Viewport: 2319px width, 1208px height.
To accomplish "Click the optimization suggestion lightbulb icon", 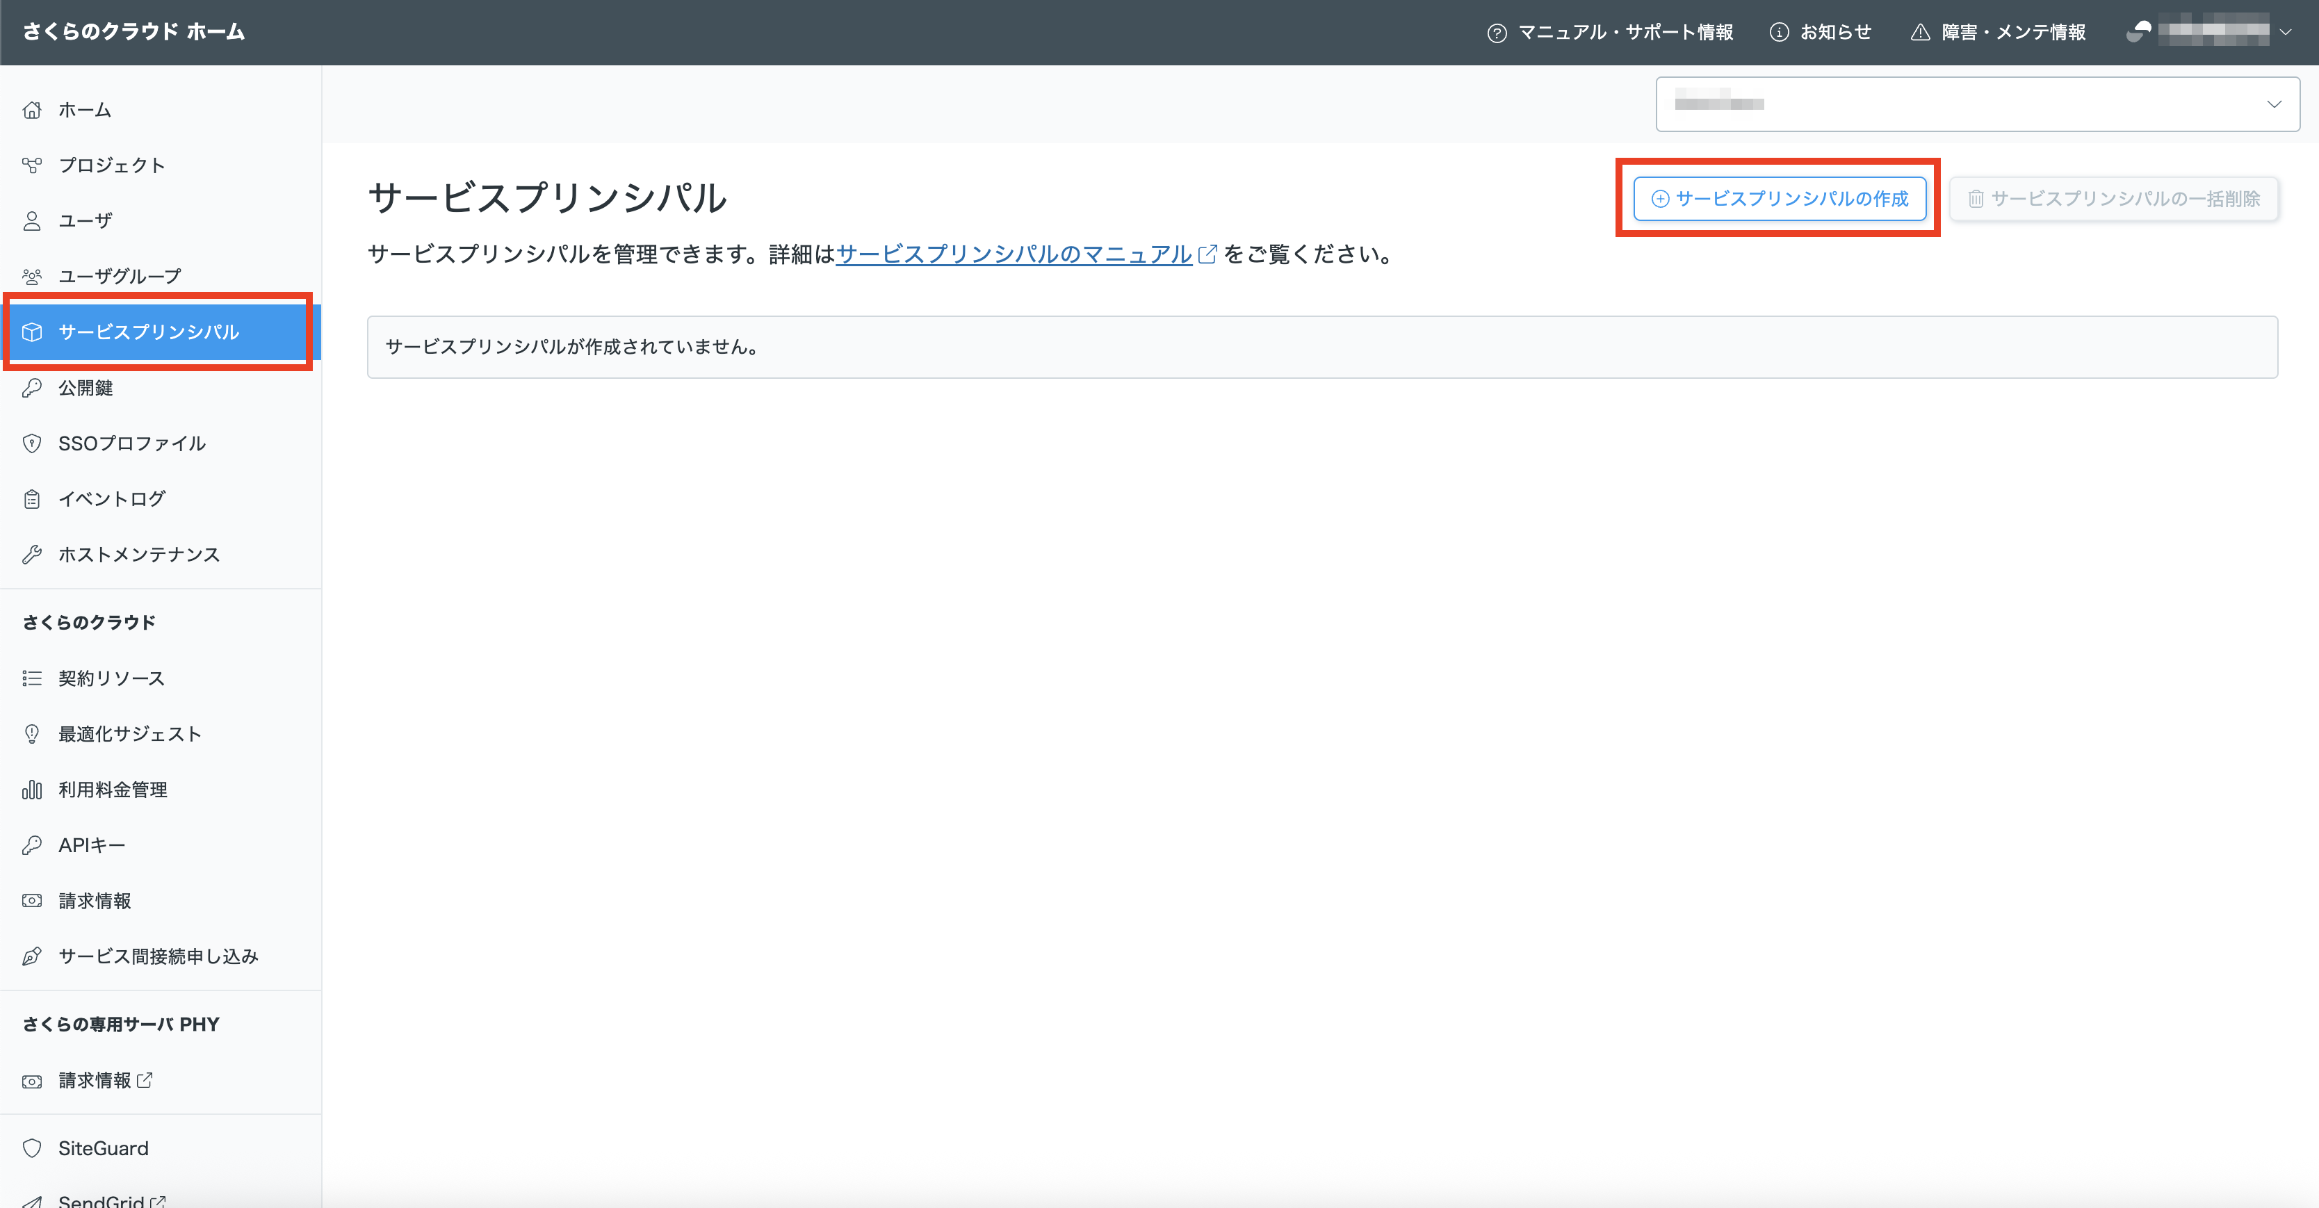I will click(33, 735).
